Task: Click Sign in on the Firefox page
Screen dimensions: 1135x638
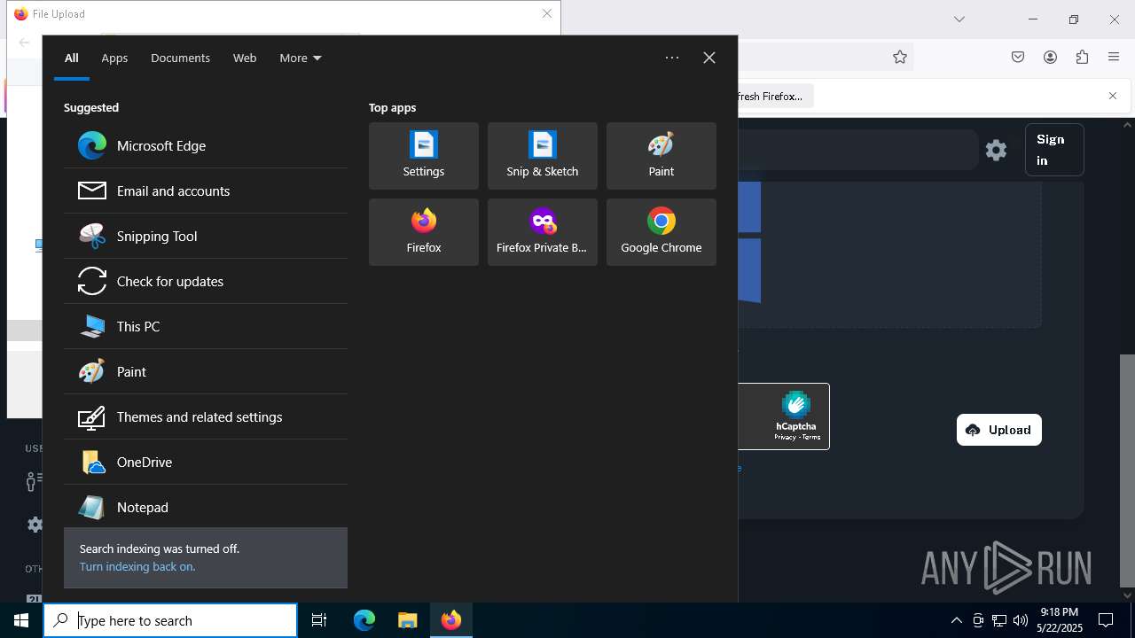Action: click(x=1054, y=150)
